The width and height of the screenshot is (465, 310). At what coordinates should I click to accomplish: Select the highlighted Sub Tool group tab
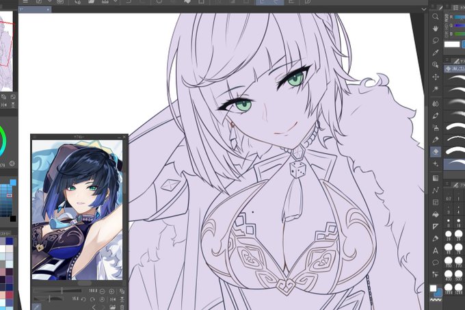point(455,69)
